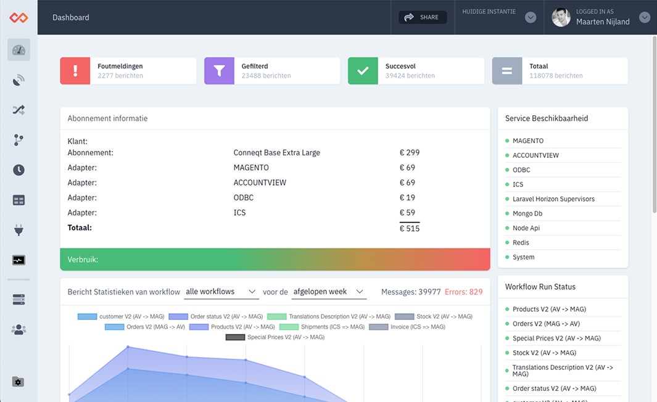
Task: Click the page vertical scrollbar
Action: pos(654,125)
